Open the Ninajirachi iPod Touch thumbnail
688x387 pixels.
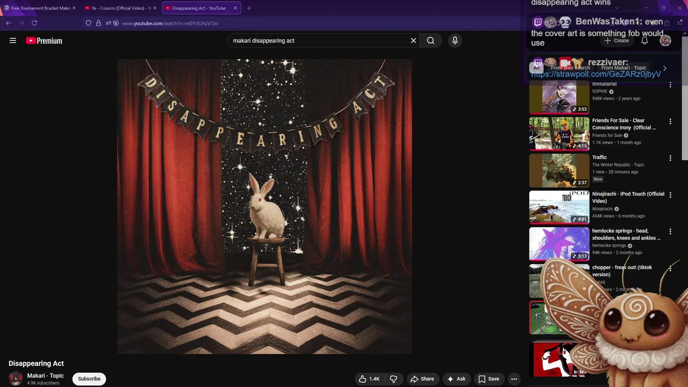point(559,207)
